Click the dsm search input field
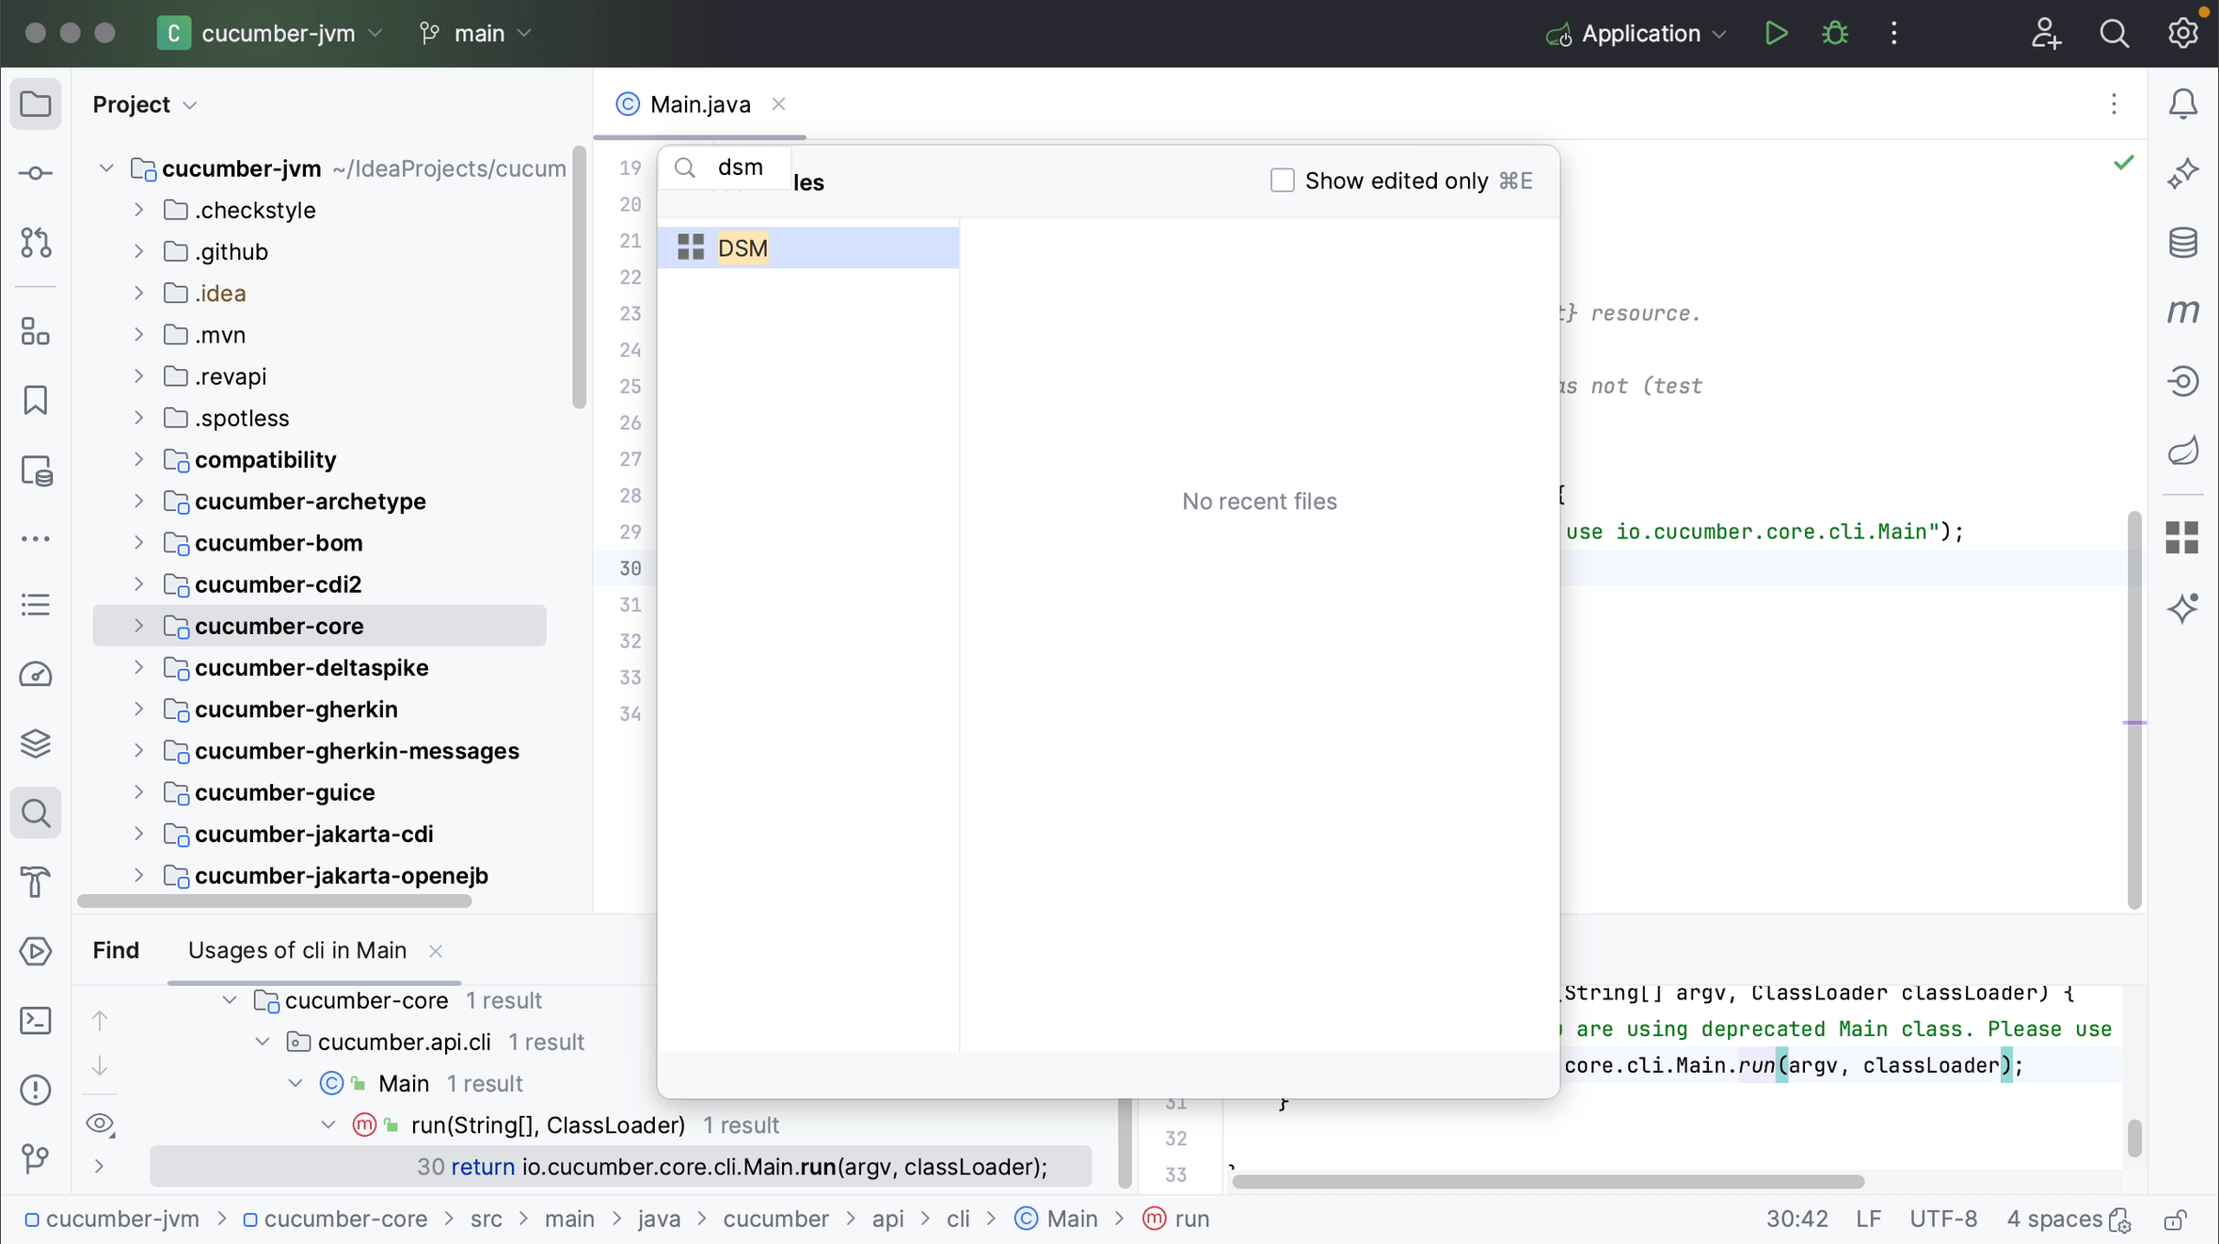This screenshot has width=2219, height=1244. click(x=742, y=167)
